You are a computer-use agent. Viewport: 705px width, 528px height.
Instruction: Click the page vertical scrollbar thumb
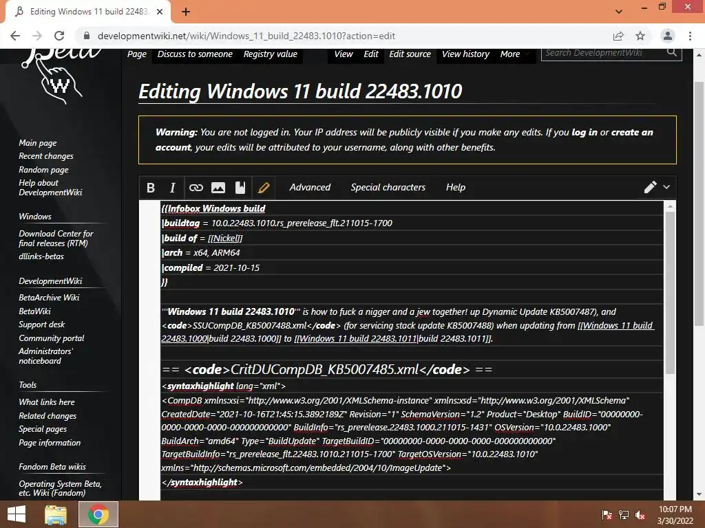click(x=698, y=204)
